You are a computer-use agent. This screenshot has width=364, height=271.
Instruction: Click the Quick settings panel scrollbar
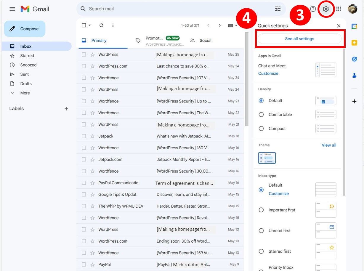tap(344, 122)
